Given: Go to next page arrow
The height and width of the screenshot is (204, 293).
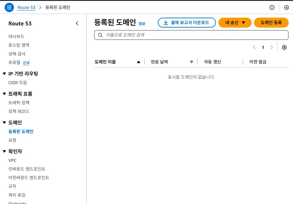Looking at the screenshot, I should pos(272,47).
